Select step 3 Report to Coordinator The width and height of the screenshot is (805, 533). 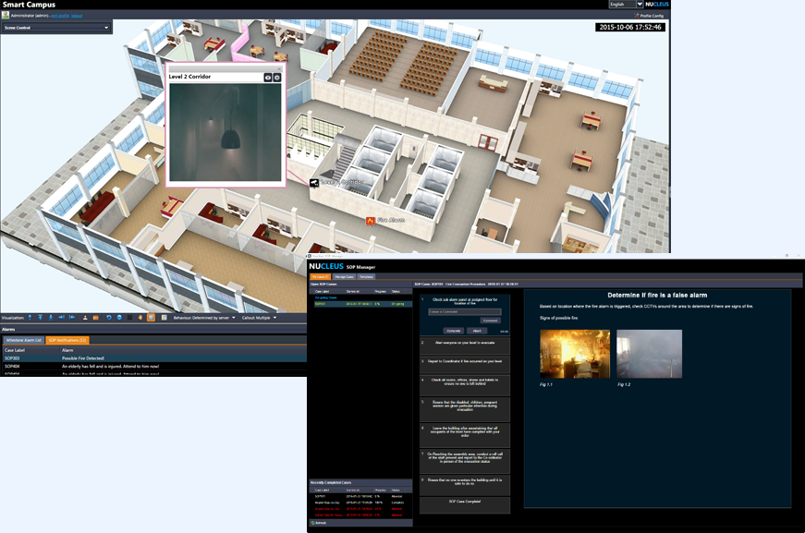click(465, 365)
